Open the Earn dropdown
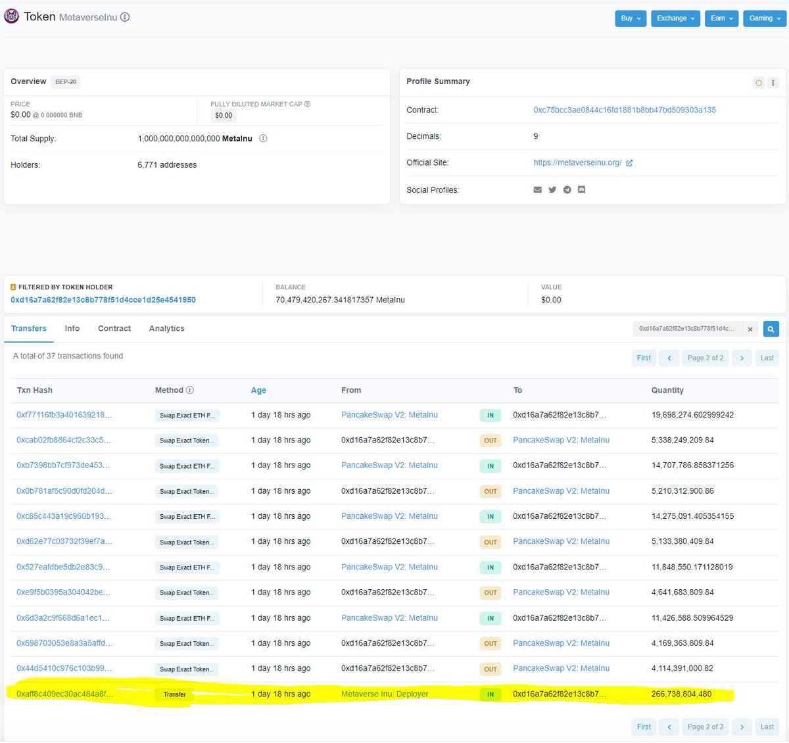The image size is (789, 743). coord(722,18)
